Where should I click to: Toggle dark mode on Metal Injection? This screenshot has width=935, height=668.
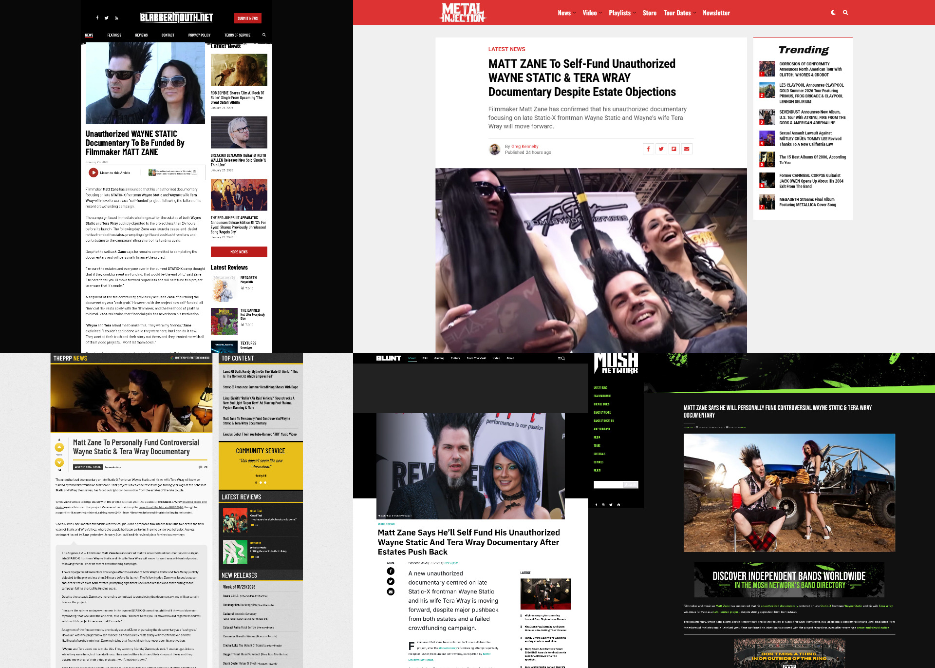click(833, 13)
